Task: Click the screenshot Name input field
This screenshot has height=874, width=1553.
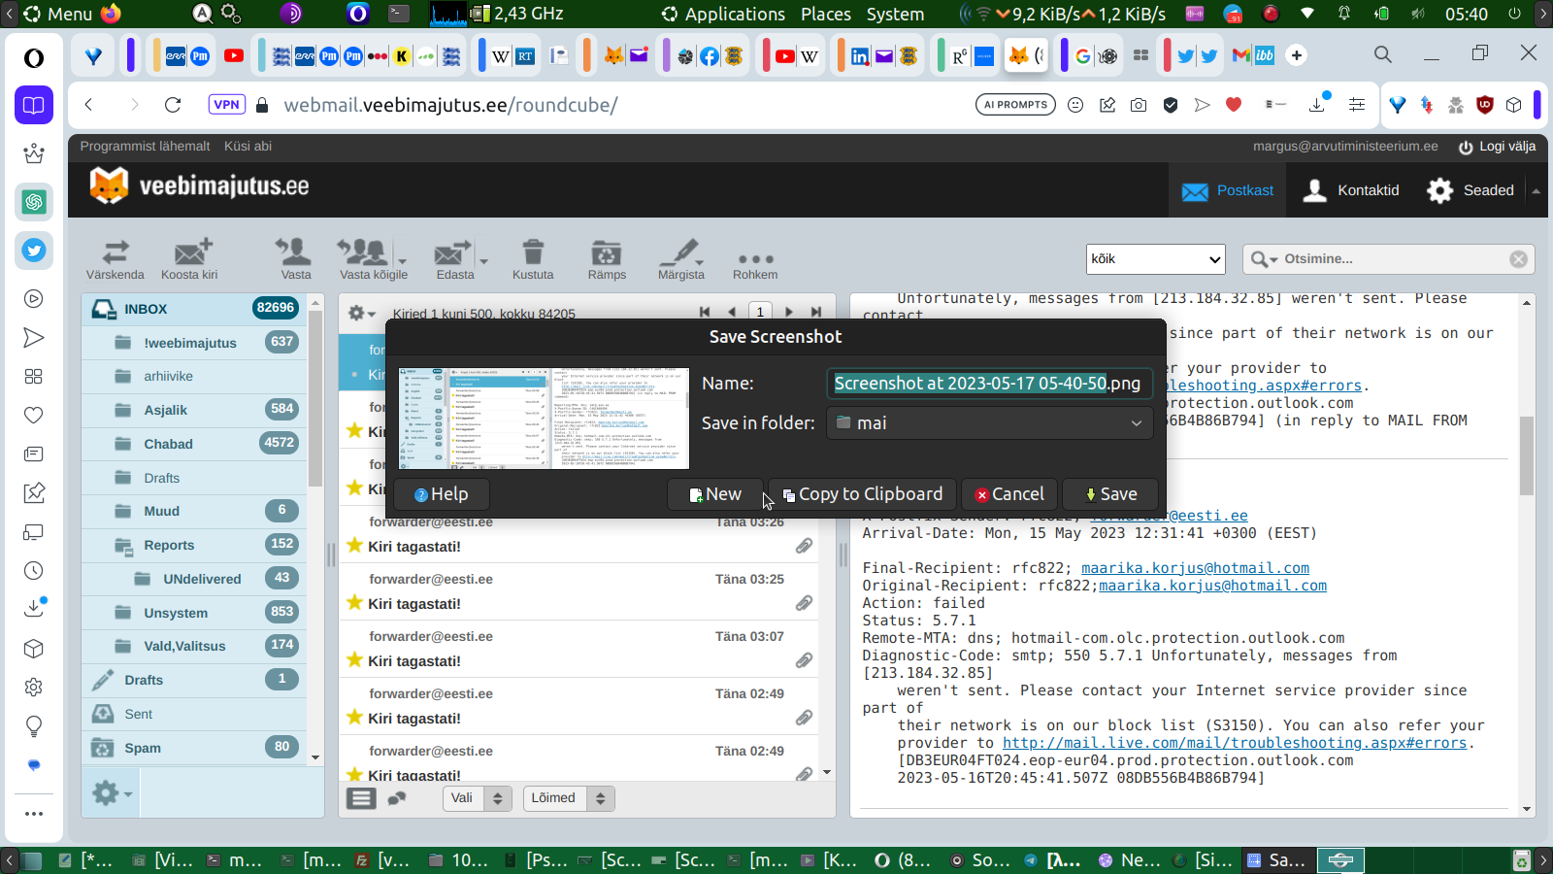Action: coord(989,384)
